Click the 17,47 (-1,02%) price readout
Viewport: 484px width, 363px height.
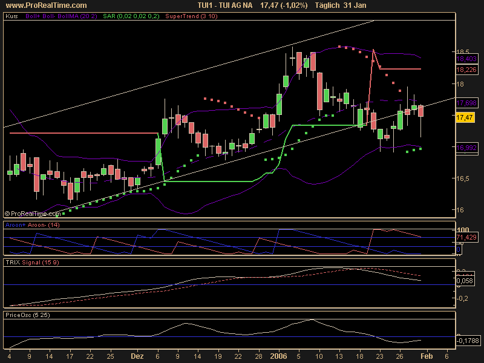[x=284, y=5]
